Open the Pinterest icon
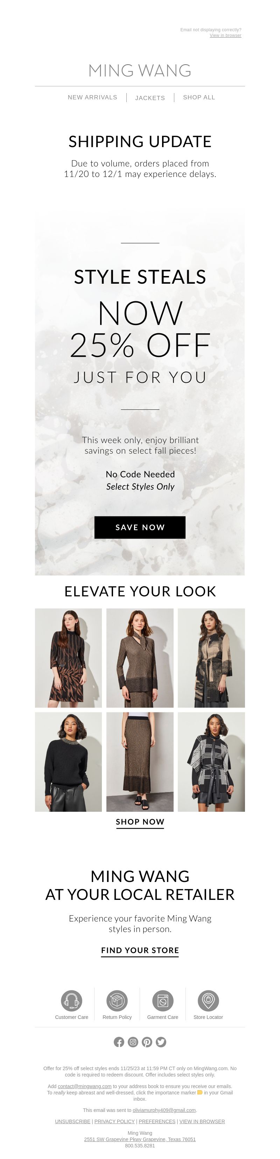This screenshot has width=280, height=1159. click(x=147, y=1042)
